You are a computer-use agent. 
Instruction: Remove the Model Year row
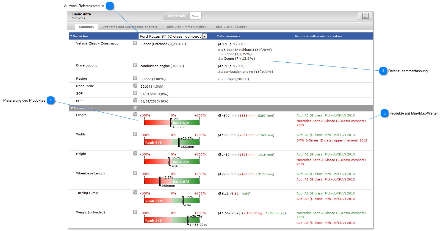tap(135, 86)
